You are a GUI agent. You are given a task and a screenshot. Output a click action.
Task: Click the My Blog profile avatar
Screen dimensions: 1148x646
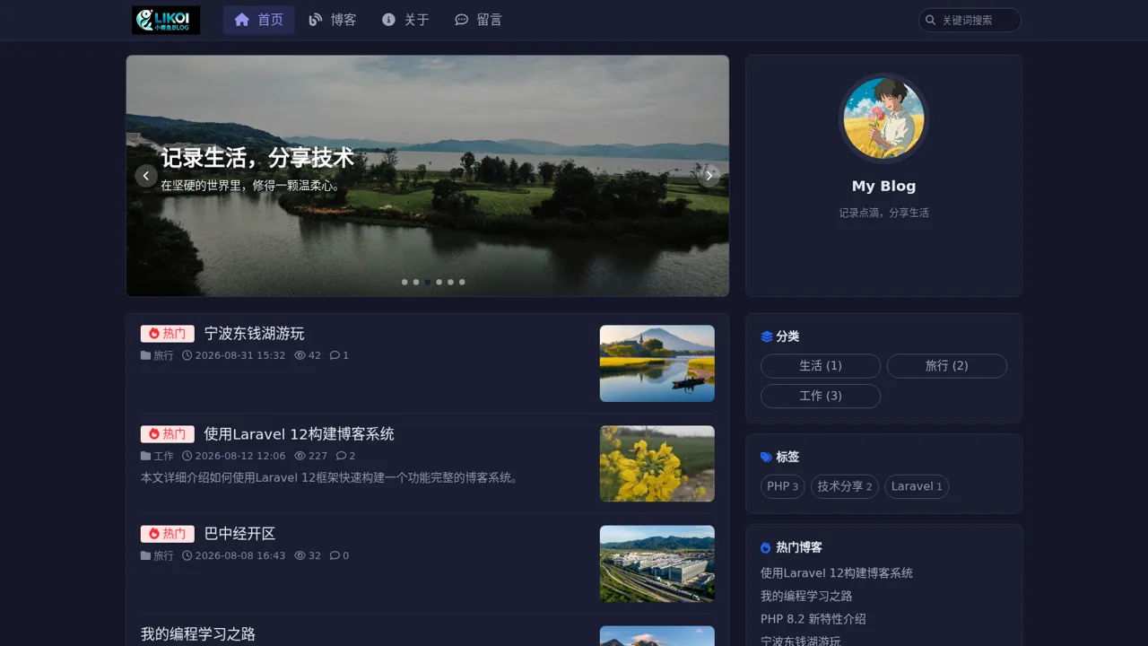point(883,118)
